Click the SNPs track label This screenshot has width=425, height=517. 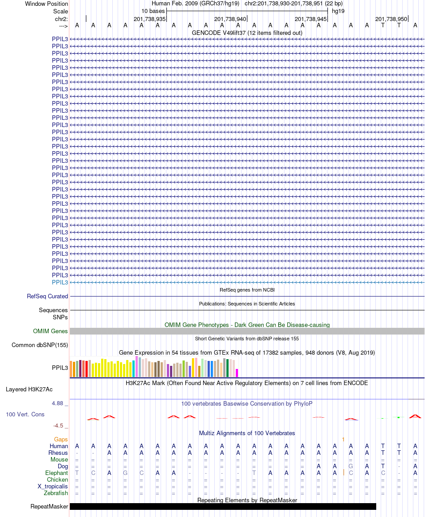[60, 317]
